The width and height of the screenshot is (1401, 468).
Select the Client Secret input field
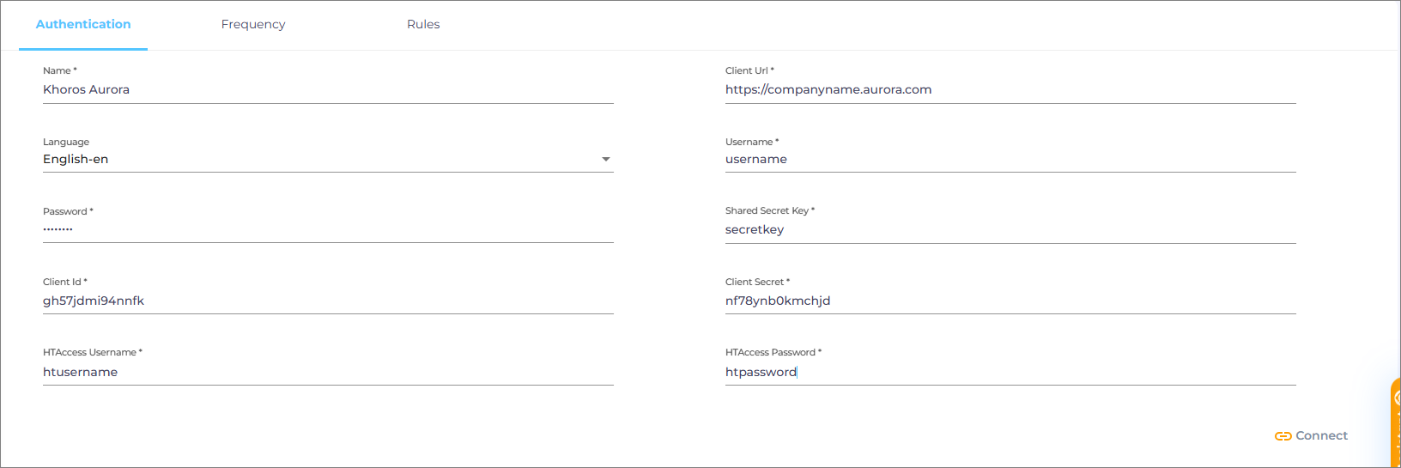[1010, 301]
